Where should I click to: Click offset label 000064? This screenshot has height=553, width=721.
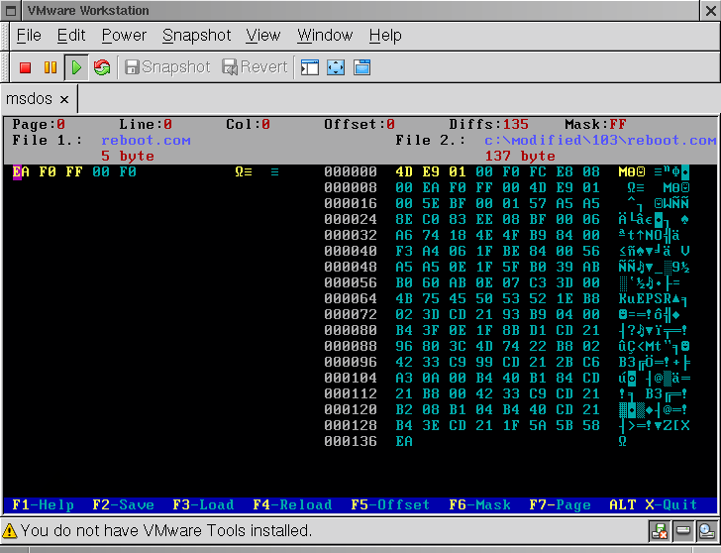(351, 298)
